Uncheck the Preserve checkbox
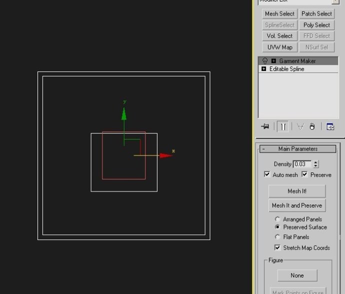The image size is (345, 294). click(x=304, y=174)
